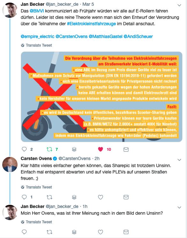Open the @BMVI mention link
This screenshot has height=238, width=187.
(x=37, y=11)
